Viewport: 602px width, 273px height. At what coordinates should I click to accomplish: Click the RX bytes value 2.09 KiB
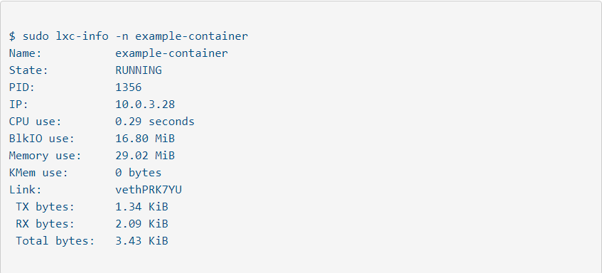tap(141, 224)
